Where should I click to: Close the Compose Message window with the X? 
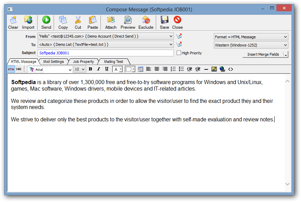(284, 8)
